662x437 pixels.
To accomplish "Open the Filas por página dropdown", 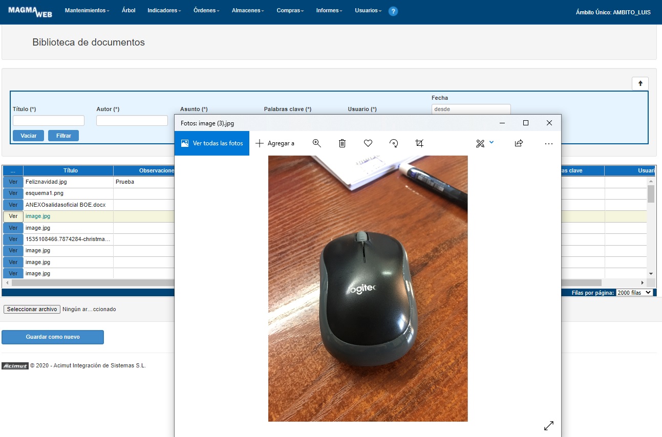I will 634,292.
